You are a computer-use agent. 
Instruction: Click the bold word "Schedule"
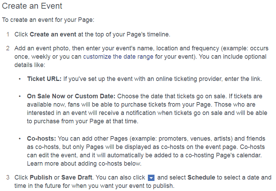(x=201, y=177)
